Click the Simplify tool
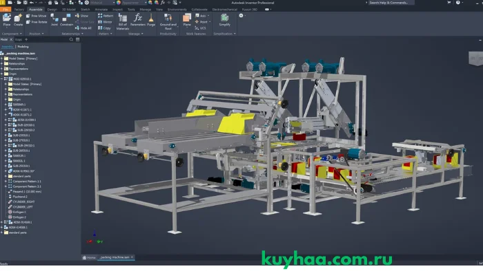The image size is (483, 271). pyautogui.click(x=224, y=20)
